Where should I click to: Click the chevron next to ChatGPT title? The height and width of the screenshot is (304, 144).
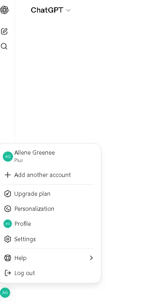68,10
